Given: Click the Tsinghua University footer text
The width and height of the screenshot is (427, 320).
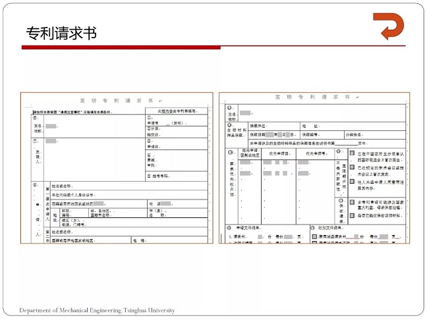Looking at the screenshot, I should pyautogui.click(x=97, y=310).
